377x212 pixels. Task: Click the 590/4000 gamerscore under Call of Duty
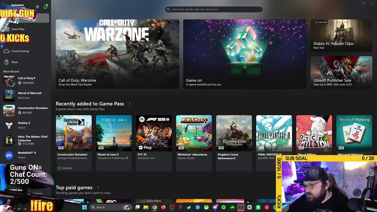point(26,83)
